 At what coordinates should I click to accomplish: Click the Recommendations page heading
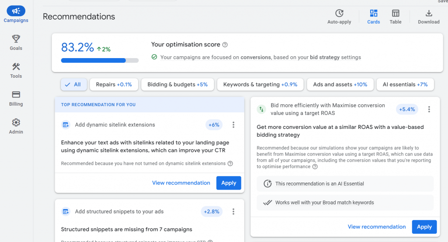click(x=79, y=17)
